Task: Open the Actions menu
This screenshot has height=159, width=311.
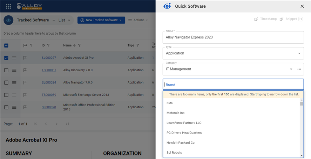Action: click(138, 20)
